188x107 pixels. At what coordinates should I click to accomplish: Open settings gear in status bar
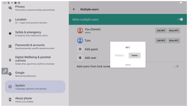click(x=8, y=3)
